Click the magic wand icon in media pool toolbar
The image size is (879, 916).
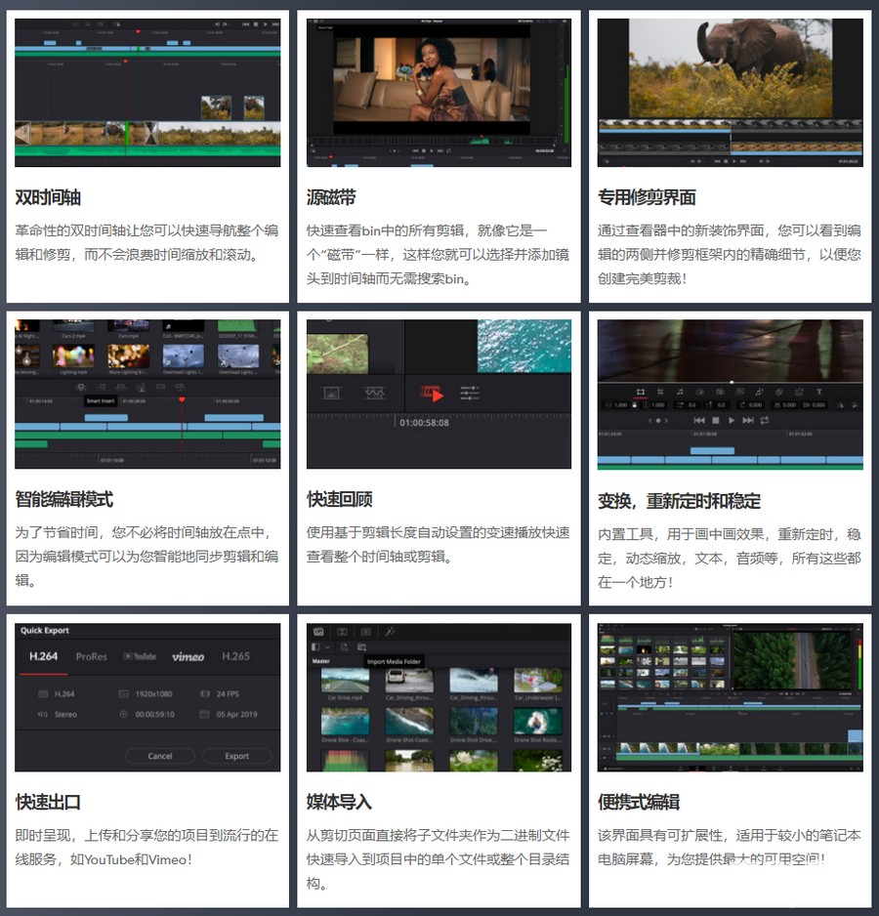point(390,632)
